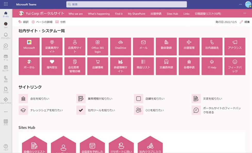
Task: Open My SharePoint menu
Action: tap(137, 14)
